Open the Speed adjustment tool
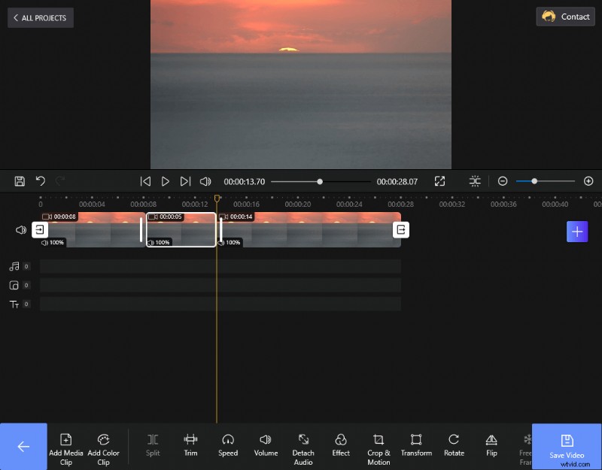The width and height of the screenshot is (602, 470). (228, 446)
